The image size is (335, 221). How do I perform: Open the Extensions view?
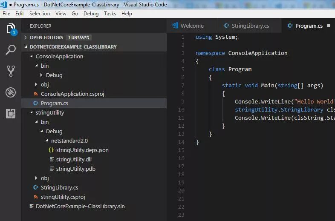pos(11,113)
